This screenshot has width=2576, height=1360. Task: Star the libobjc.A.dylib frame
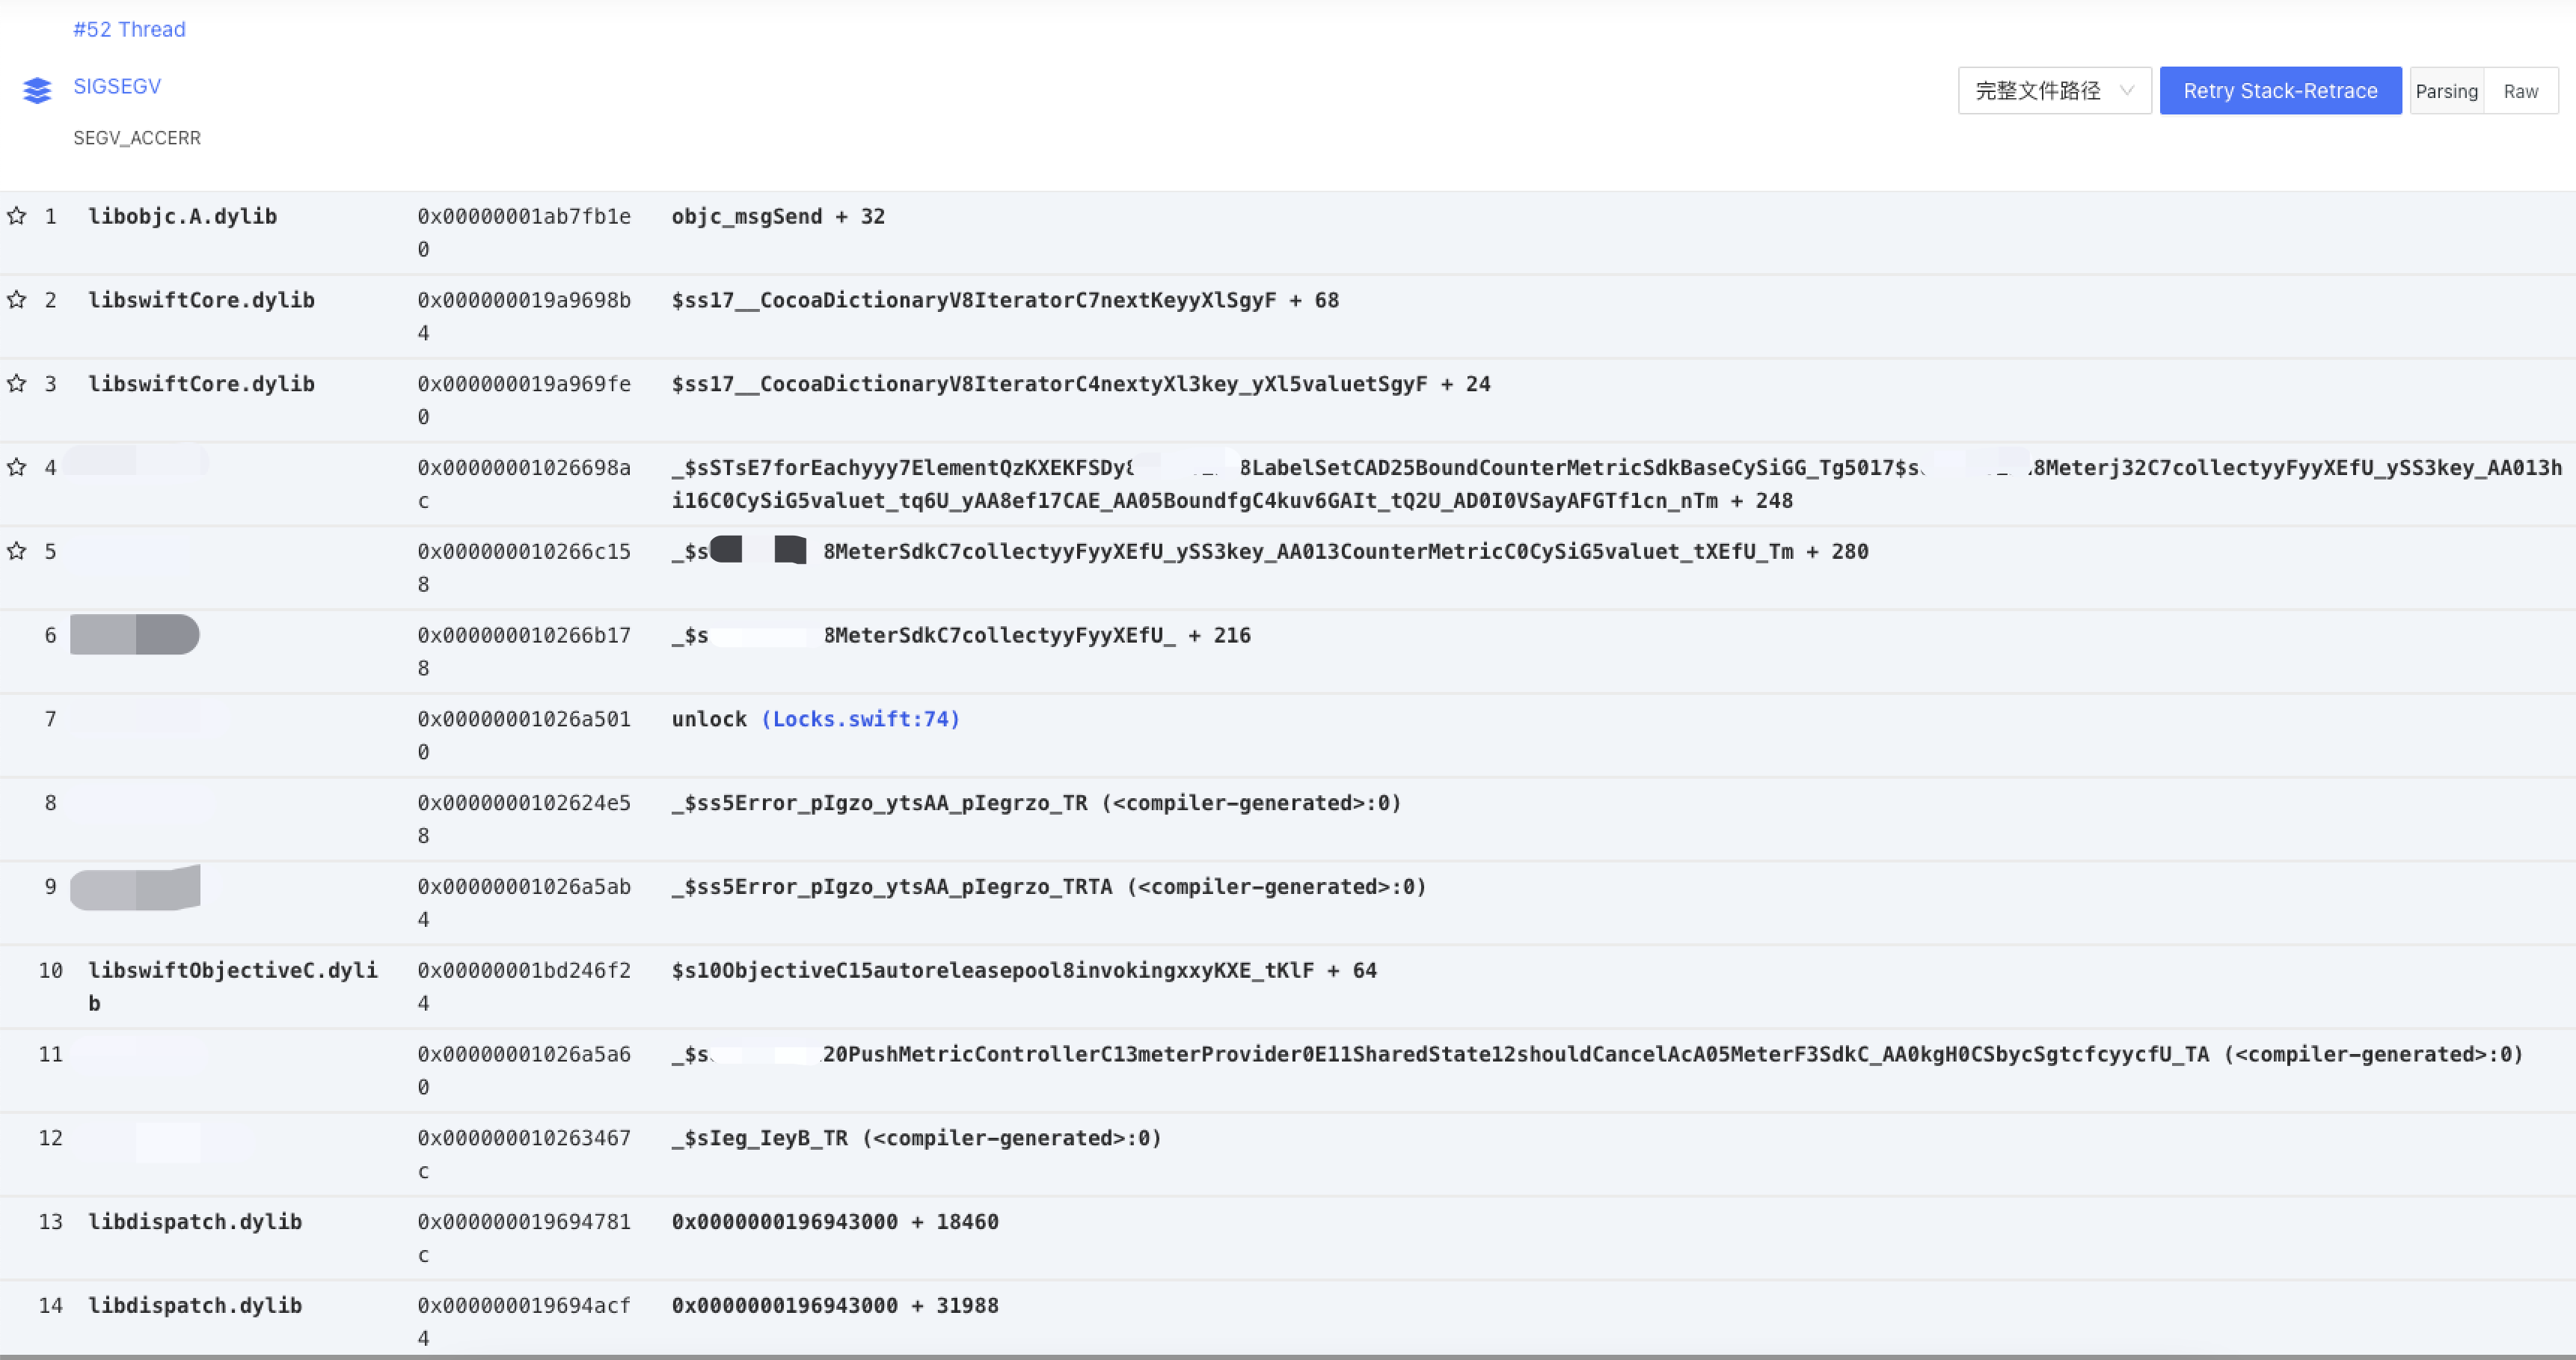point(16,216)
